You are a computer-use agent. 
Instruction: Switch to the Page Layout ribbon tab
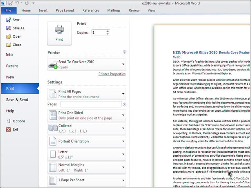click(x=65, y=11)
